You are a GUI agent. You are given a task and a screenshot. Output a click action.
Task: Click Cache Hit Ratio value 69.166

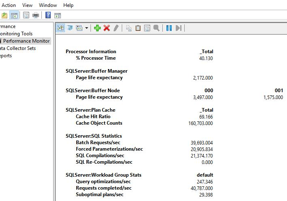click(x=206, y=117)
